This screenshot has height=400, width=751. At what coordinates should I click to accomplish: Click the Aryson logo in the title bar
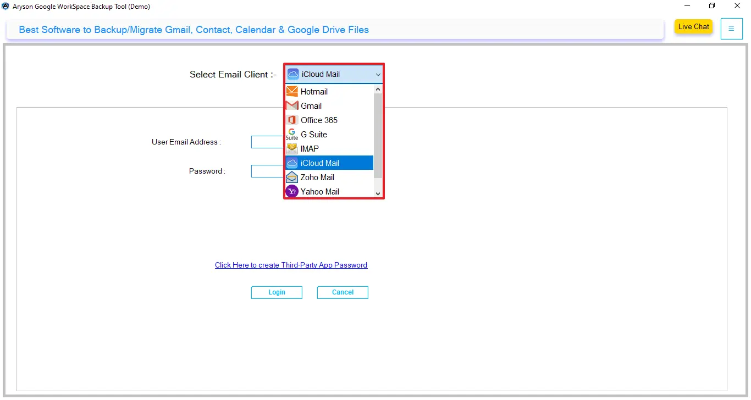coord(5,6)
